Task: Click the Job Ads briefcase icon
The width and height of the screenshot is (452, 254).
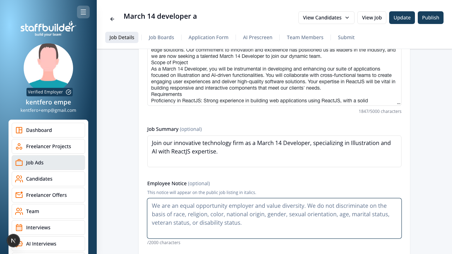Action: coord(19,163)
